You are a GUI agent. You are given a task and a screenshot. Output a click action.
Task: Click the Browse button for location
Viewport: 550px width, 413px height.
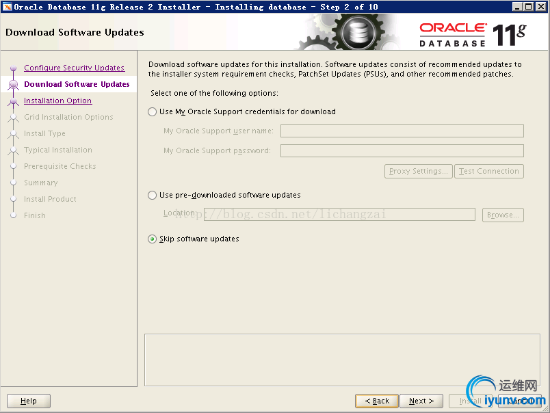point(503,215)
